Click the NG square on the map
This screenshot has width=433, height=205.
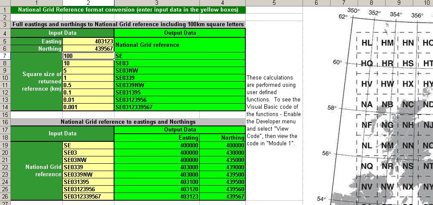387,125
